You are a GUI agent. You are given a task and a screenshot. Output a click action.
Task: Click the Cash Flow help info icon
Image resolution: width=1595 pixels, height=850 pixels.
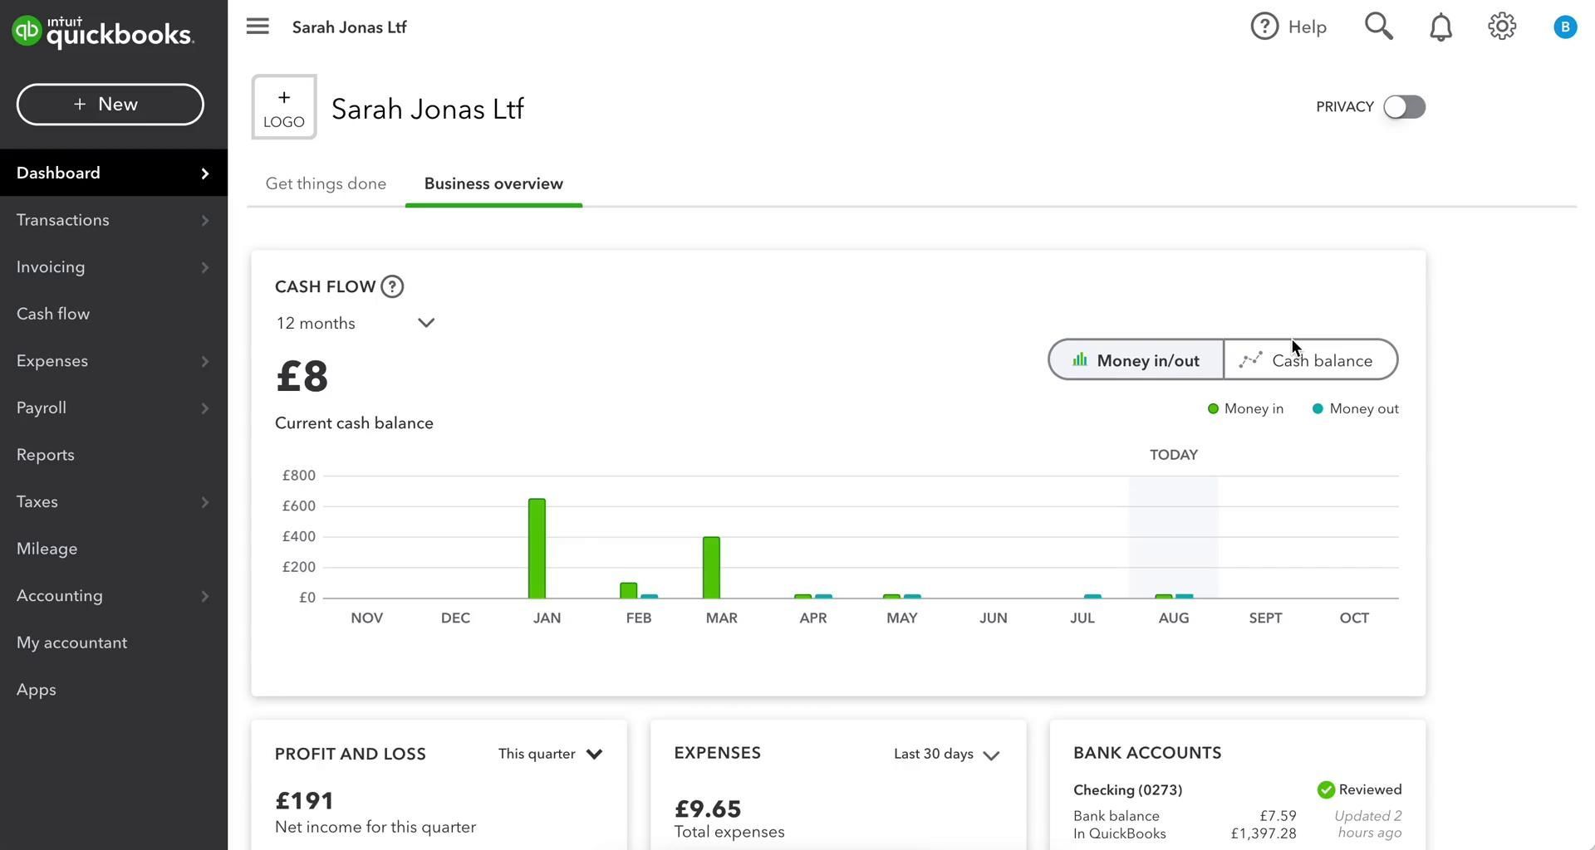[392, 286]
